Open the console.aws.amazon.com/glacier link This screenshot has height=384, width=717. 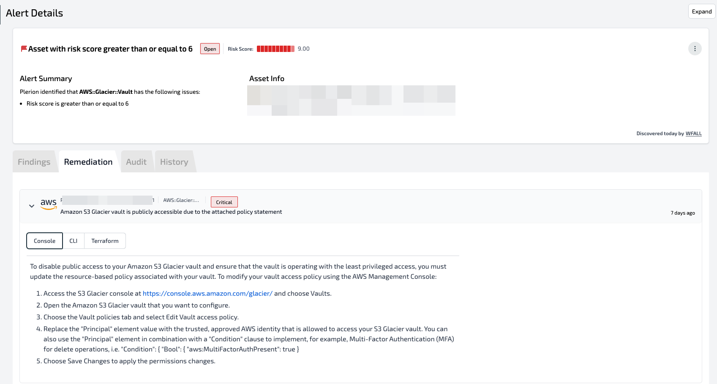pos(207,294)
